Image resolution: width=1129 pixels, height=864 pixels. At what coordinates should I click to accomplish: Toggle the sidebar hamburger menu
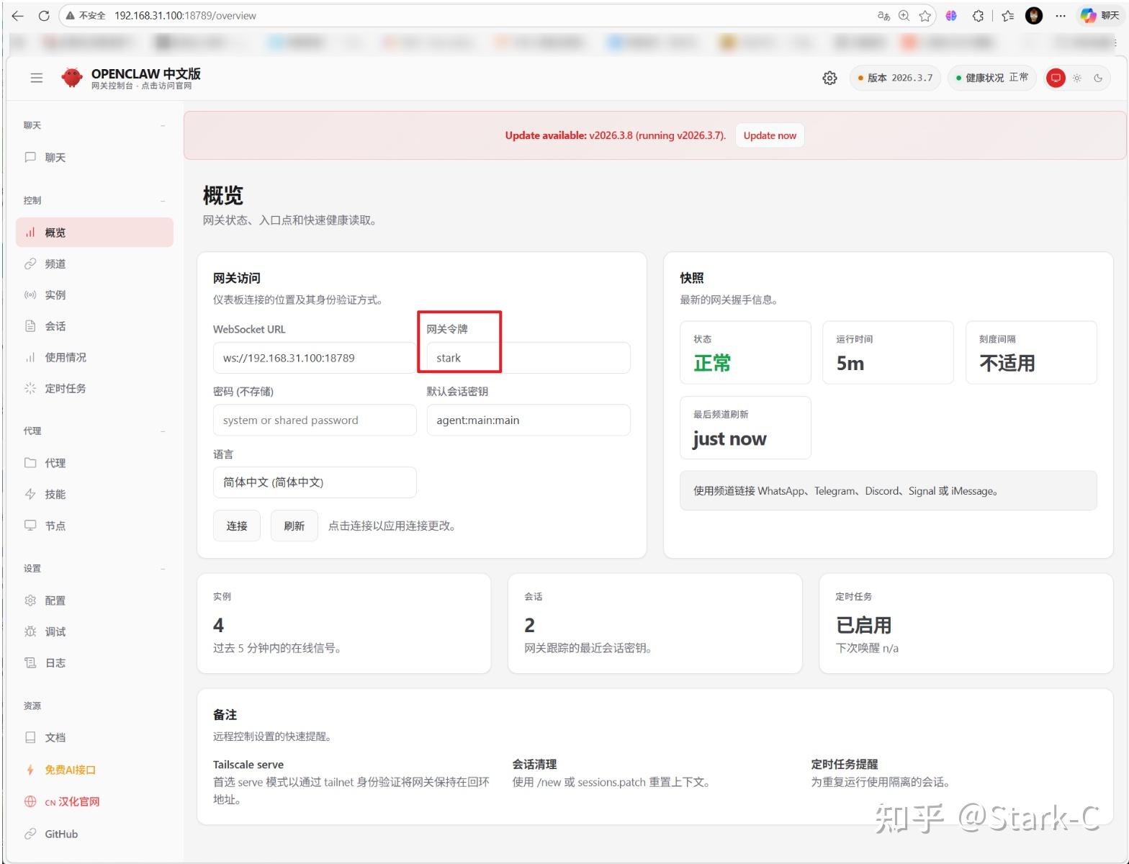[37, 78]
